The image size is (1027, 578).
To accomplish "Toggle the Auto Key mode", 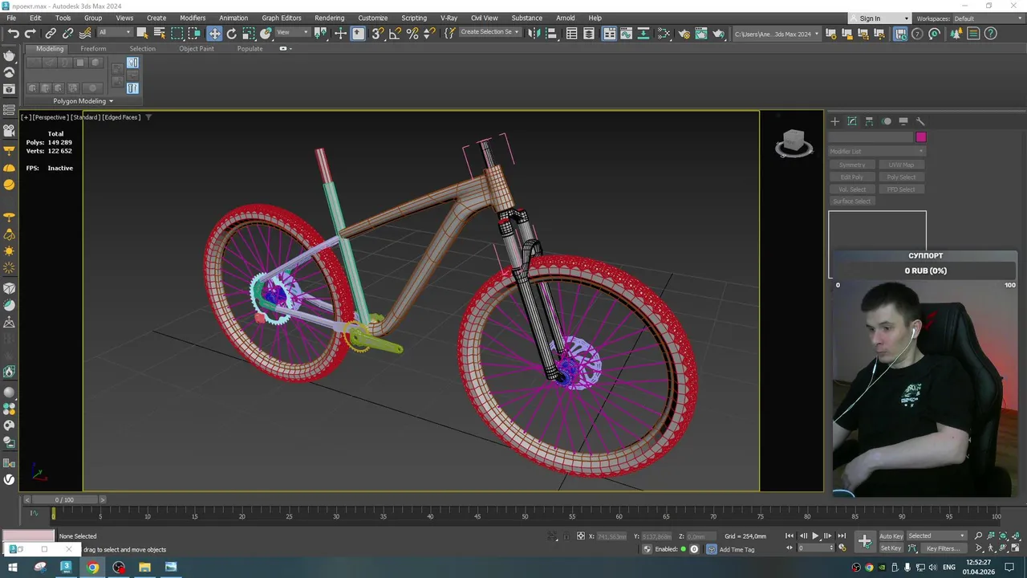I will (x=891, y=535).
